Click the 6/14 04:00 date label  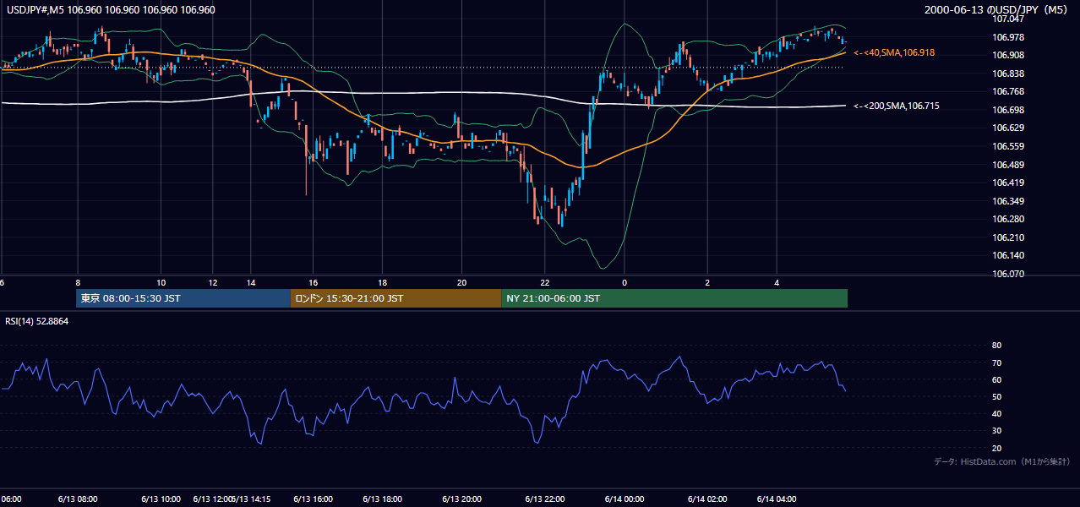point(777,499)
